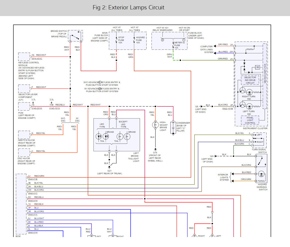The image size is (290, 247).
Task: Click the HAZARD FUSE 10A label
Action: [x=140, y=40]
